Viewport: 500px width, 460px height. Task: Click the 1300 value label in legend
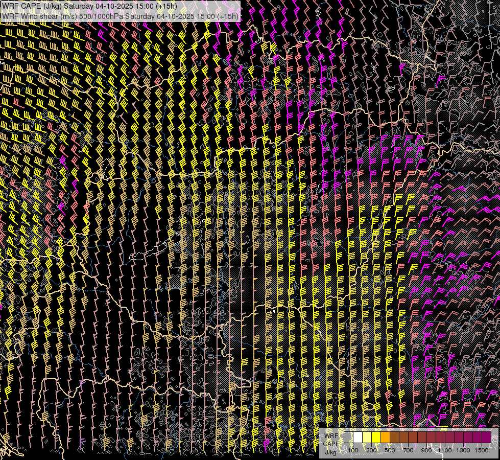click(463, 450)
